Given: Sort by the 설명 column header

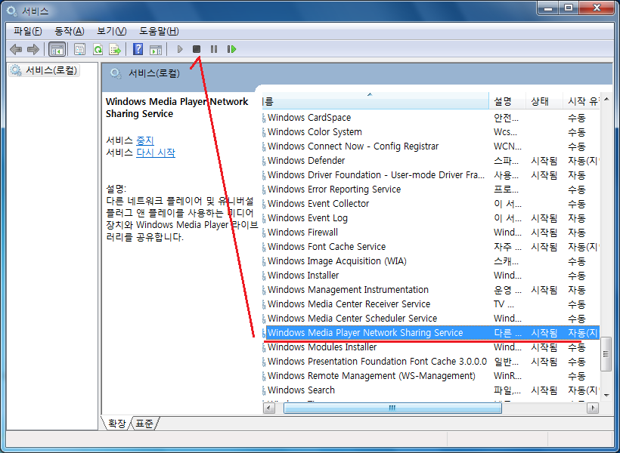Looking at the screenshot, I should point(507,101).
